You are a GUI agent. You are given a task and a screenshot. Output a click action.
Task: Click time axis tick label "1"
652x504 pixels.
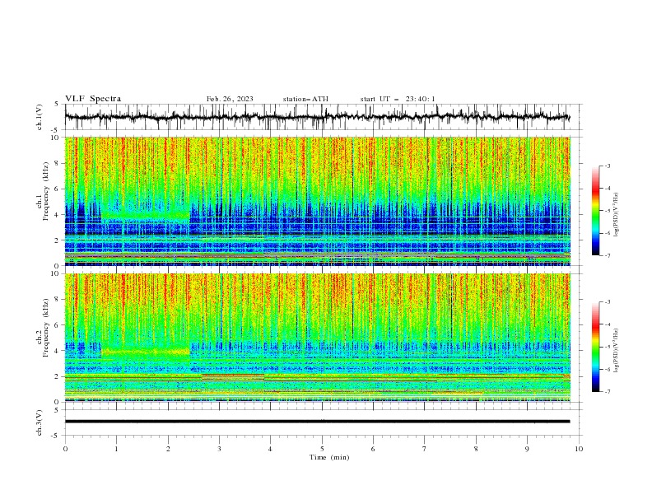[x=116, y=449]
